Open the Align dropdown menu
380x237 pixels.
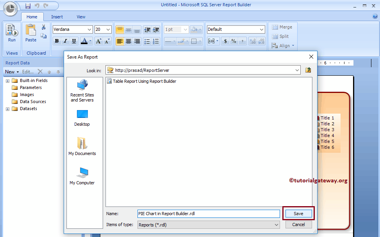pyautogui.click(x=283, y=46)
